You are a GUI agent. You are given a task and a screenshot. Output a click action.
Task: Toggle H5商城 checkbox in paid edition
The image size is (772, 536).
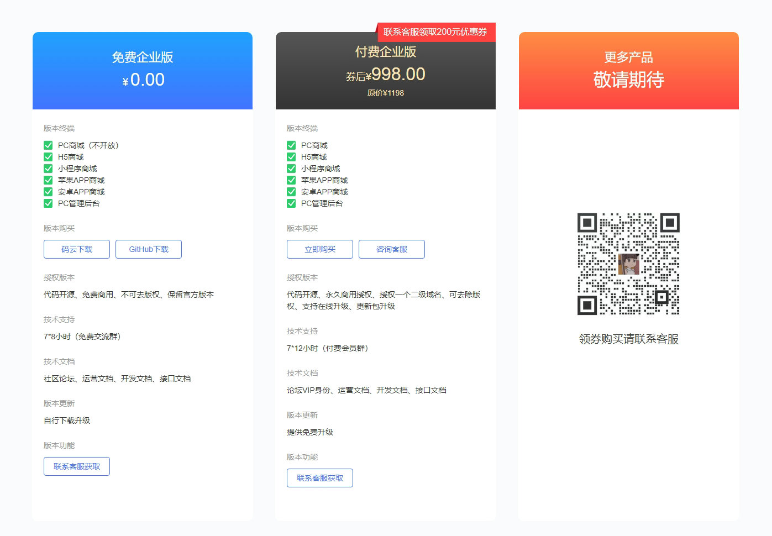coord(291,157)
